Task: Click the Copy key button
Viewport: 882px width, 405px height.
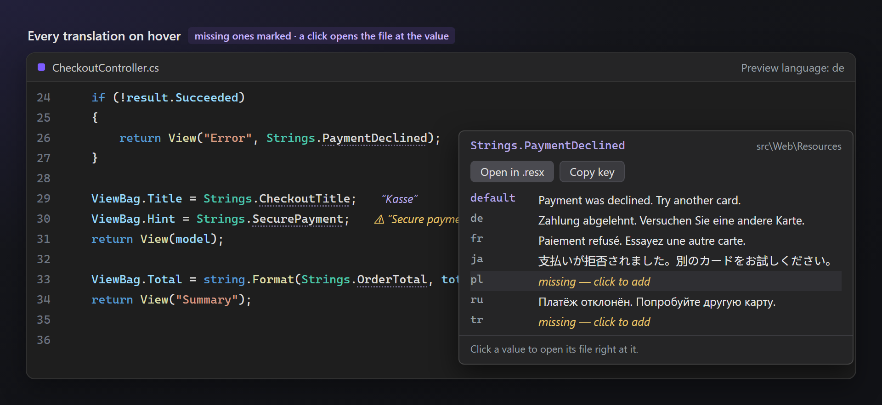Action: 592,172
